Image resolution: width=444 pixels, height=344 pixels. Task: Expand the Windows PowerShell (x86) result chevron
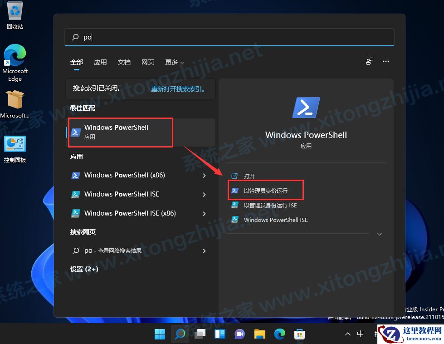click(x=204, y=175)
